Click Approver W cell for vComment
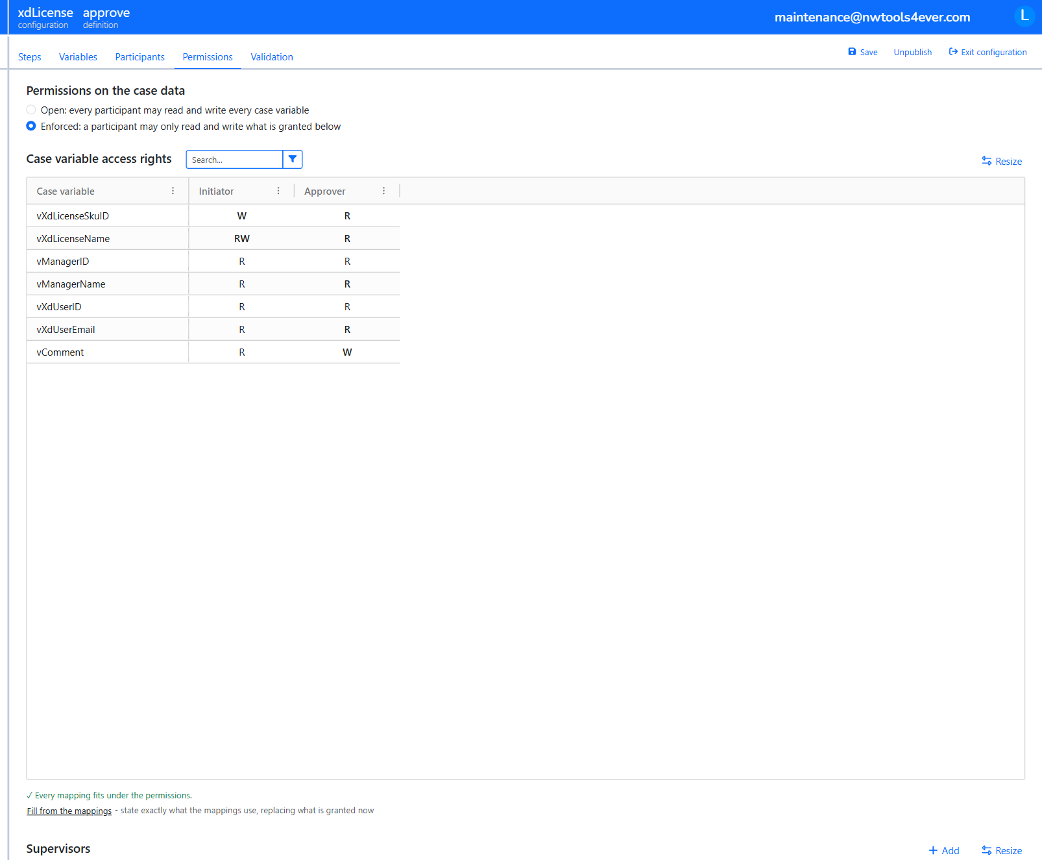The height and width of the screenshot is (860, 1042). (347, 352)
